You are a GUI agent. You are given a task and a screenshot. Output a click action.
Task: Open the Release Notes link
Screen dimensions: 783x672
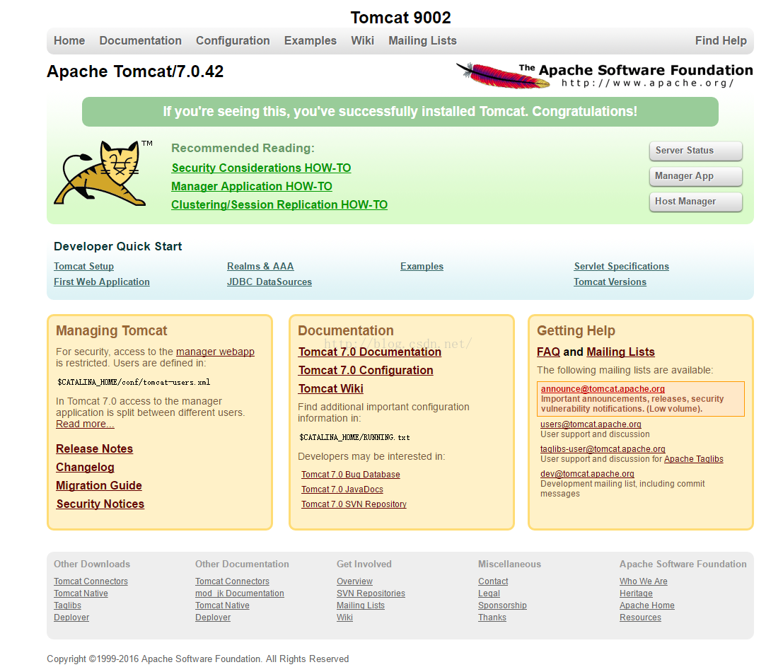click(x=94, y=449)
